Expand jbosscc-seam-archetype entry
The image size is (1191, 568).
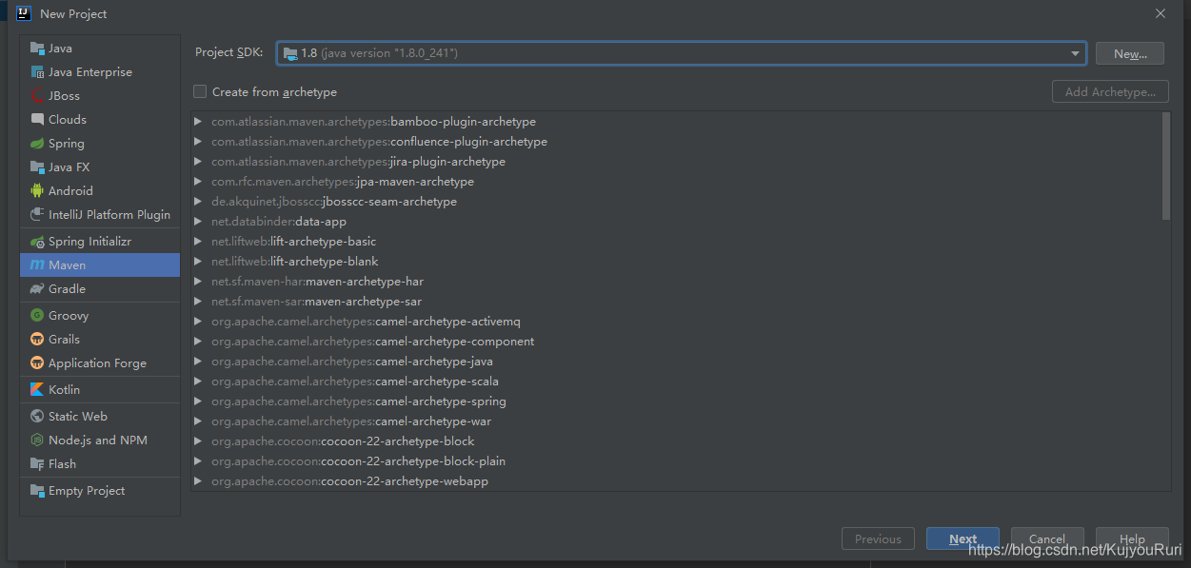[x=198, y=202]
